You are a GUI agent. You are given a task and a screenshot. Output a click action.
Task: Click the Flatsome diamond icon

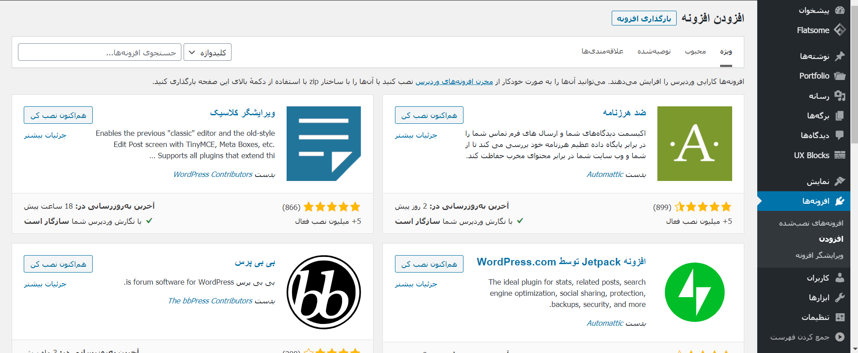840,30
